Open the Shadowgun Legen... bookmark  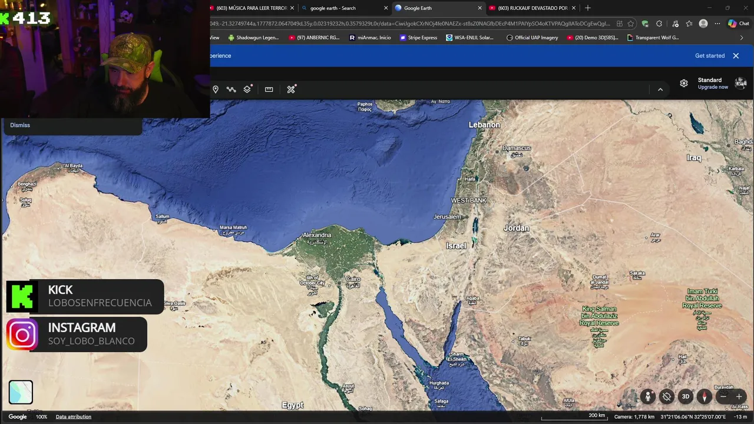click(x=253, y=37)
